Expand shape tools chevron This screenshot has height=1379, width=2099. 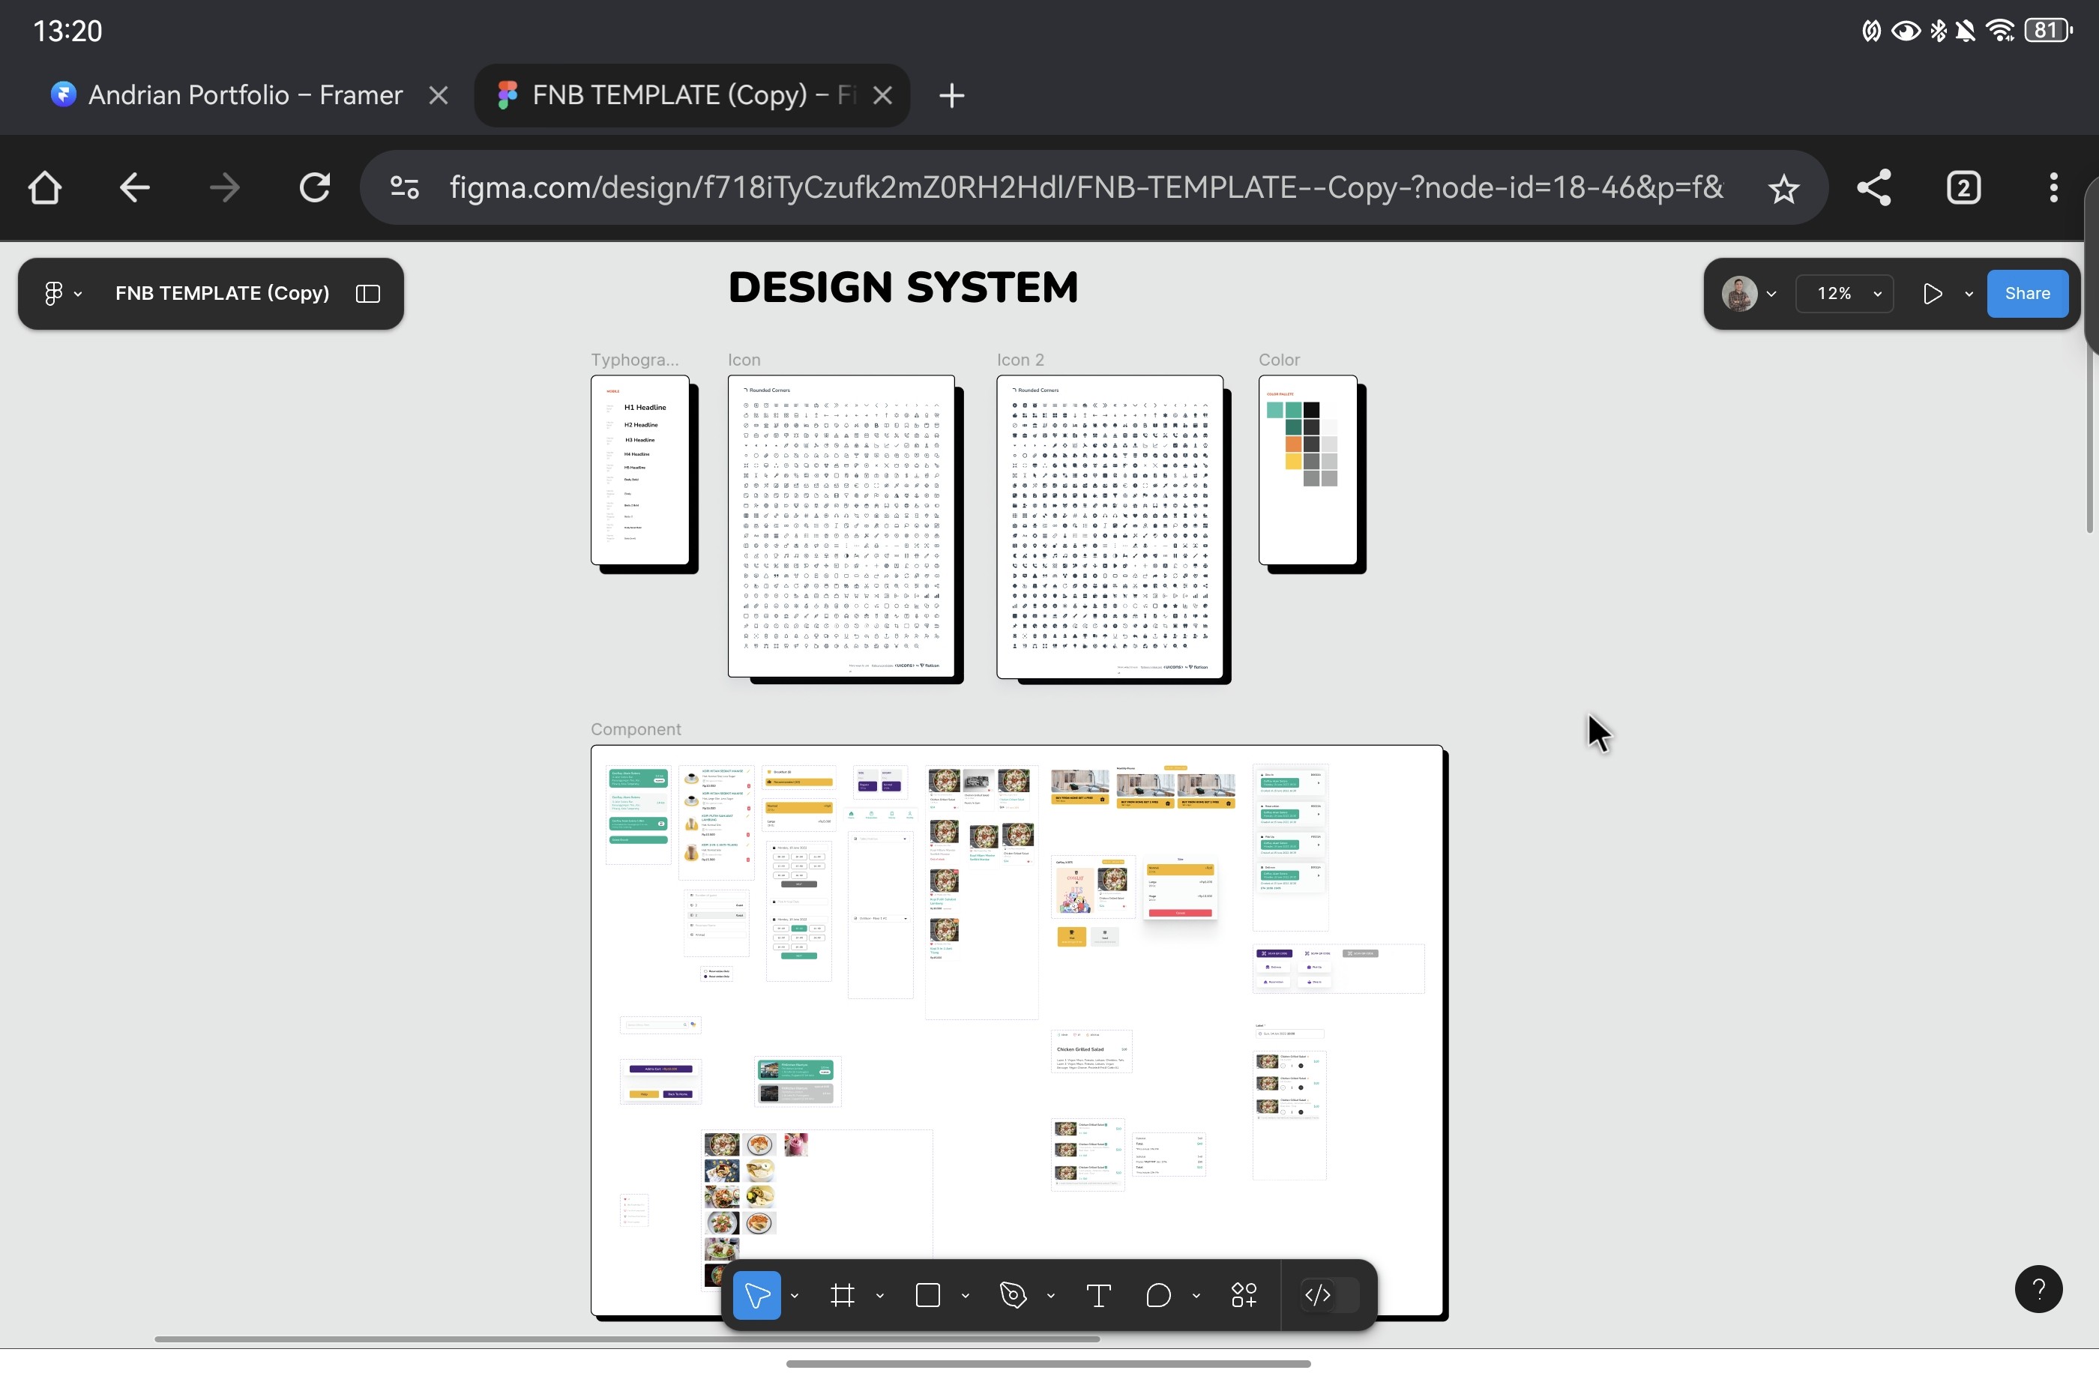pyautogui.click(x=966, y=1296)
